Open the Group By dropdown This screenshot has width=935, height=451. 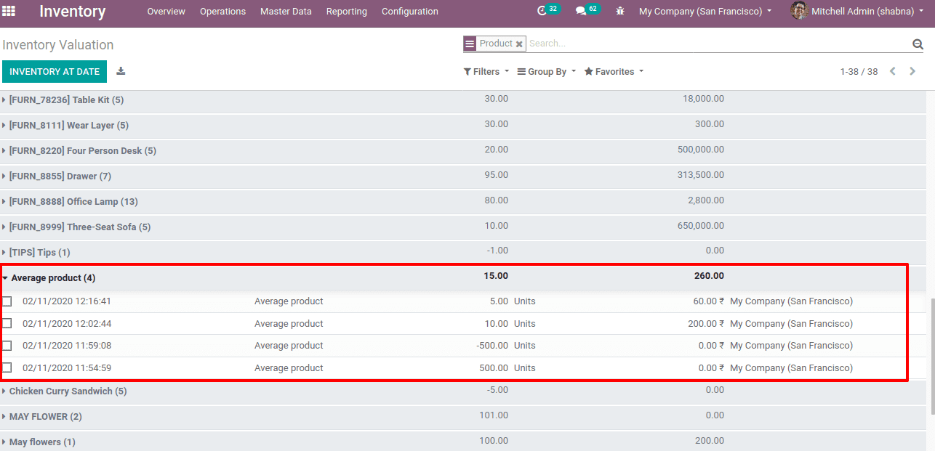pyautogui.click(x=547, y=72)
